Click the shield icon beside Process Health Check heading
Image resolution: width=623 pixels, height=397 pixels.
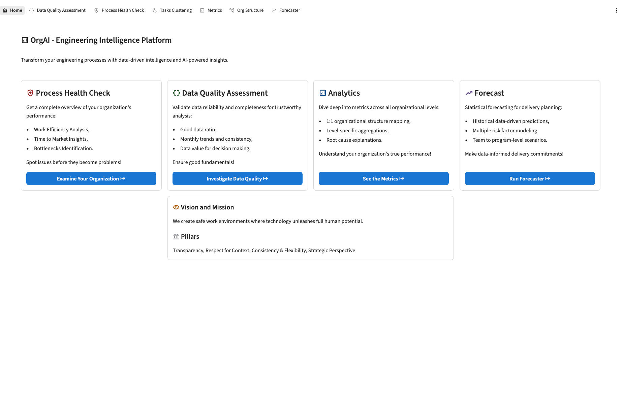(x=30, y=93)
